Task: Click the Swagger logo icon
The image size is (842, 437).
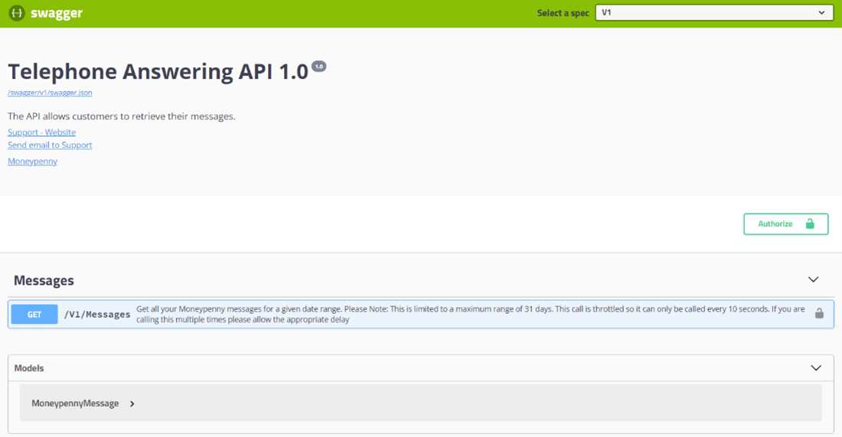Action: 17,13
